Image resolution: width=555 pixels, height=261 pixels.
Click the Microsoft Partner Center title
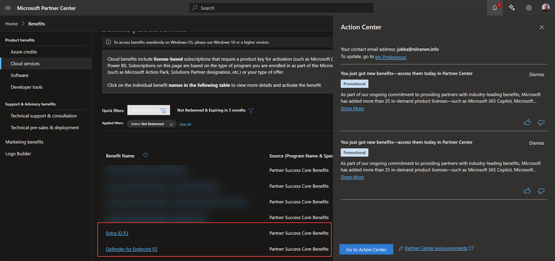(46, 8)
